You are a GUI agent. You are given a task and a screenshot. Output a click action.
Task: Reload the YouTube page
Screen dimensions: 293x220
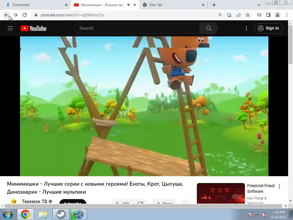[x=25, y=15]
